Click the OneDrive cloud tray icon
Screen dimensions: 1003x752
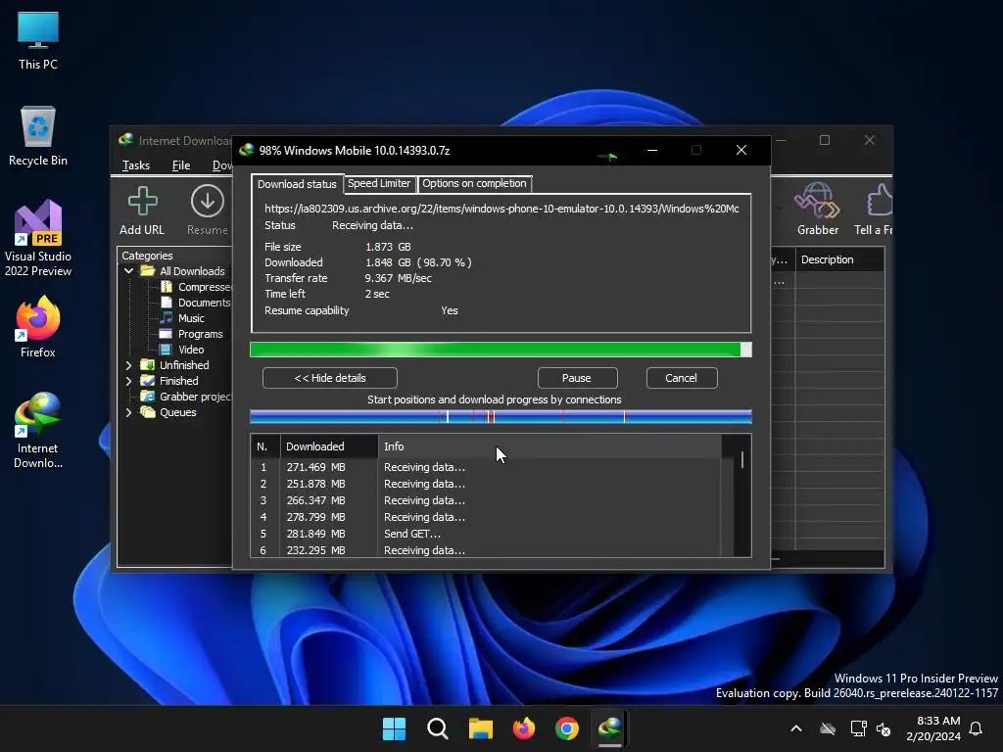[x=828, y=728]
